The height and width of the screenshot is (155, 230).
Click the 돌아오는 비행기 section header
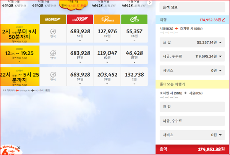coord(192,84)
